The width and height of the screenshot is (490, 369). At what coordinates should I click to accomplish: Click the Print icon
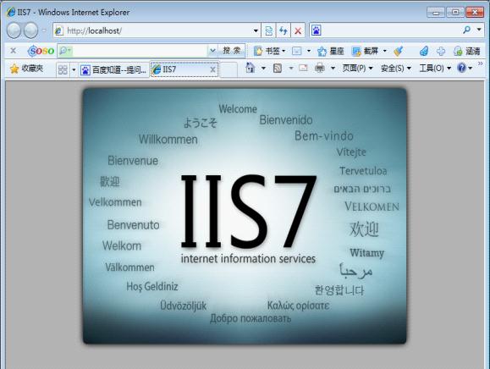point(320,68)
